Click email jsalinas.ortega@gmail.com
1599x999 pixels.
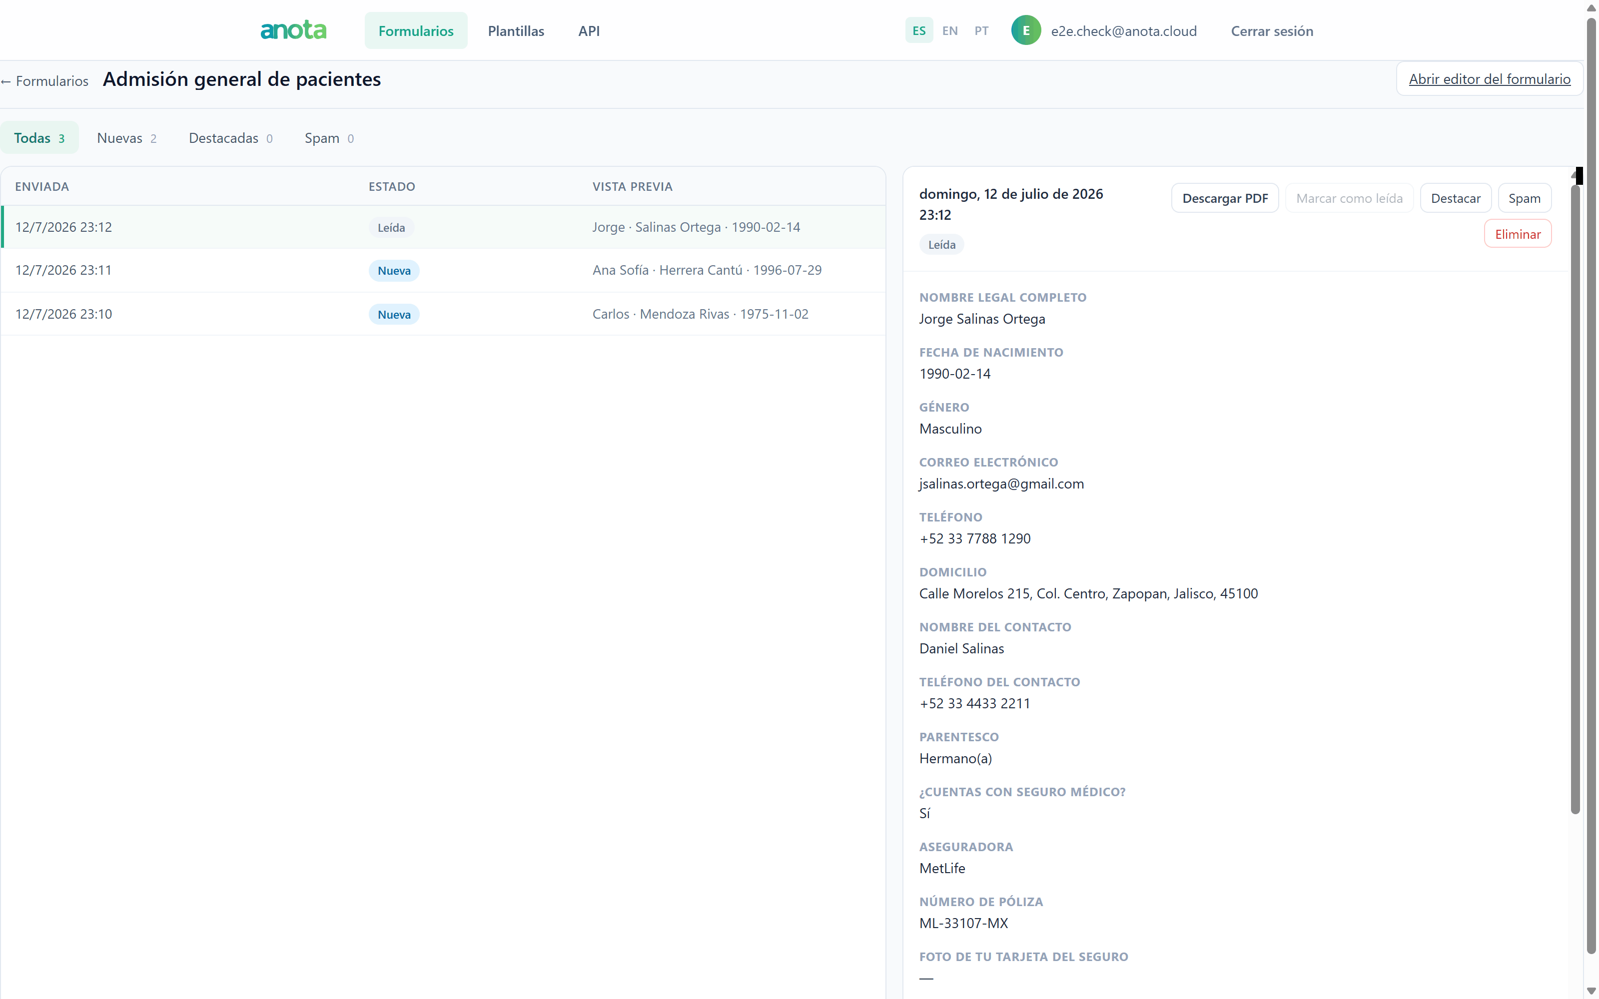click(1001, 484)
